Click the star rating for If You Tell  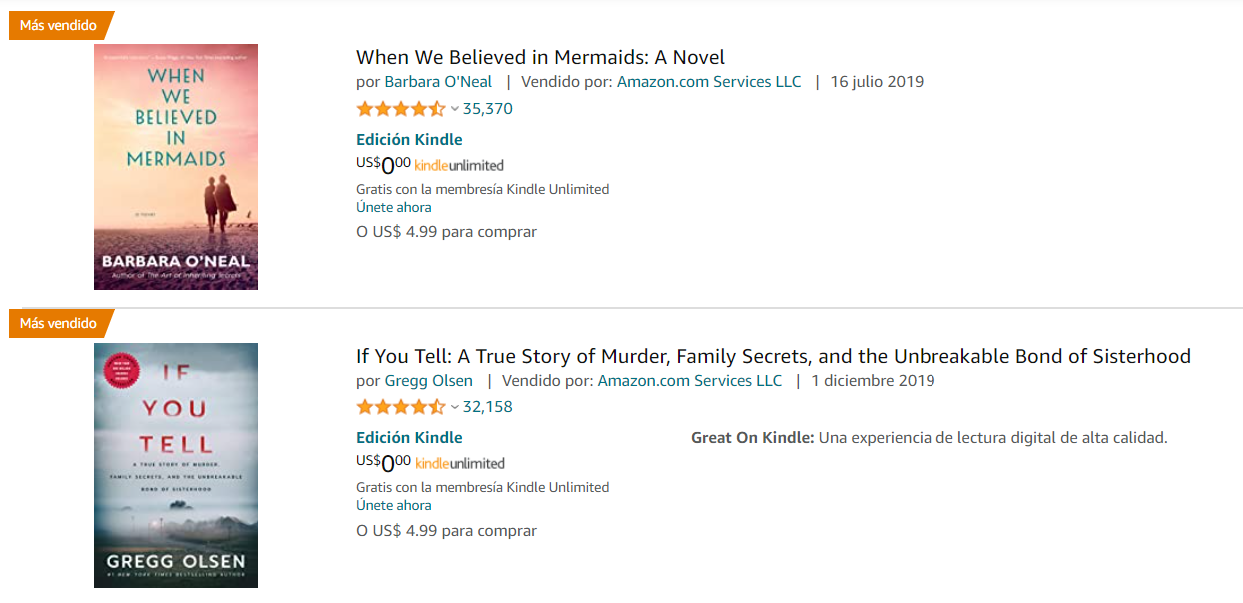point(401,407)
